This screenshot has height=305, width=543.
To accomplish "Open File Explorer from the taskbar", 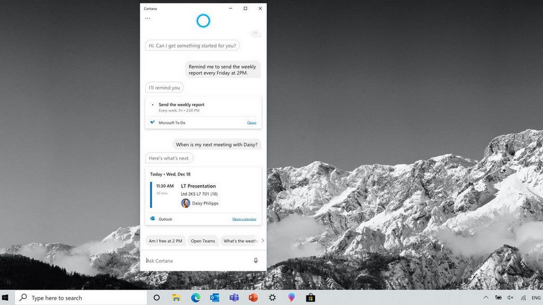I will tap(176, 298).
